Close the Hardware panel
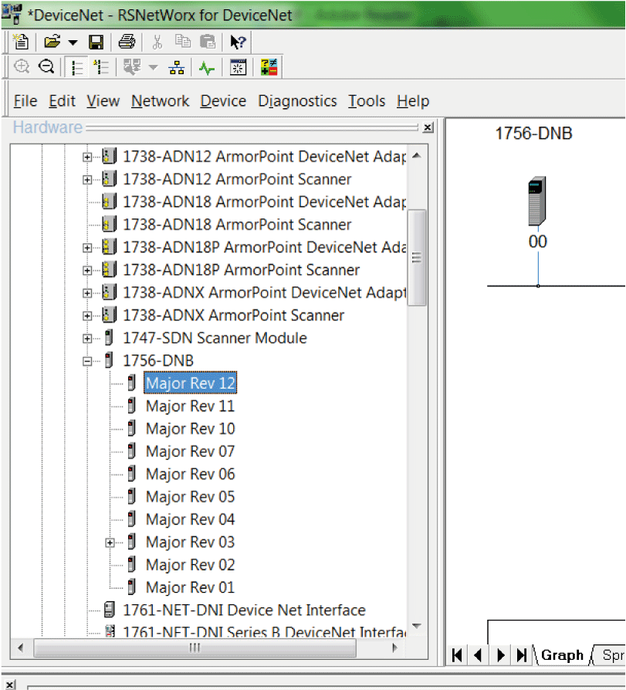This screenshot has height=690, width=626. pos(428,127)
